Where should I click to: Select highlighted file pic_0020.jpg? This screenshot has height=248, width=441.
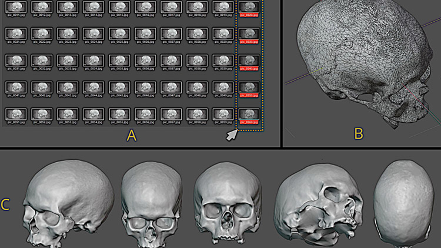(248, 7)
